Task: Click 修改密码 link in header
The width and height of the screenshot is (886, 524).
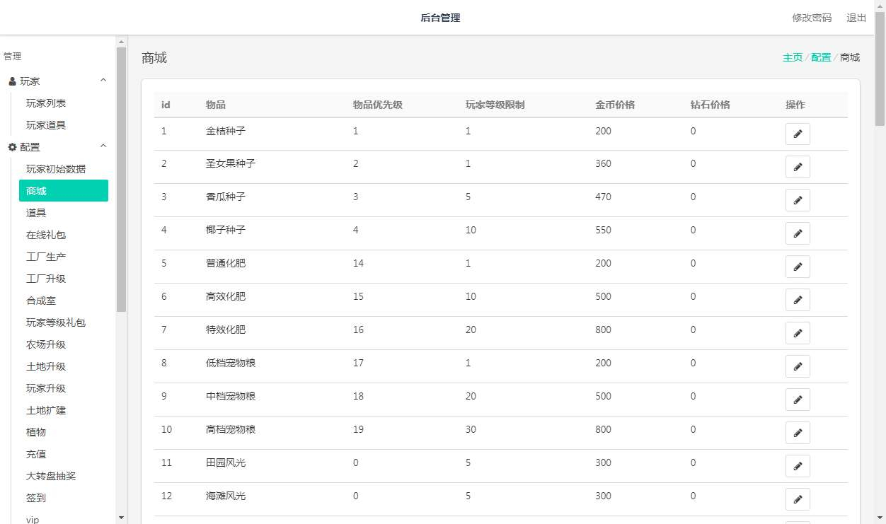Action: (x=812, y=18)
